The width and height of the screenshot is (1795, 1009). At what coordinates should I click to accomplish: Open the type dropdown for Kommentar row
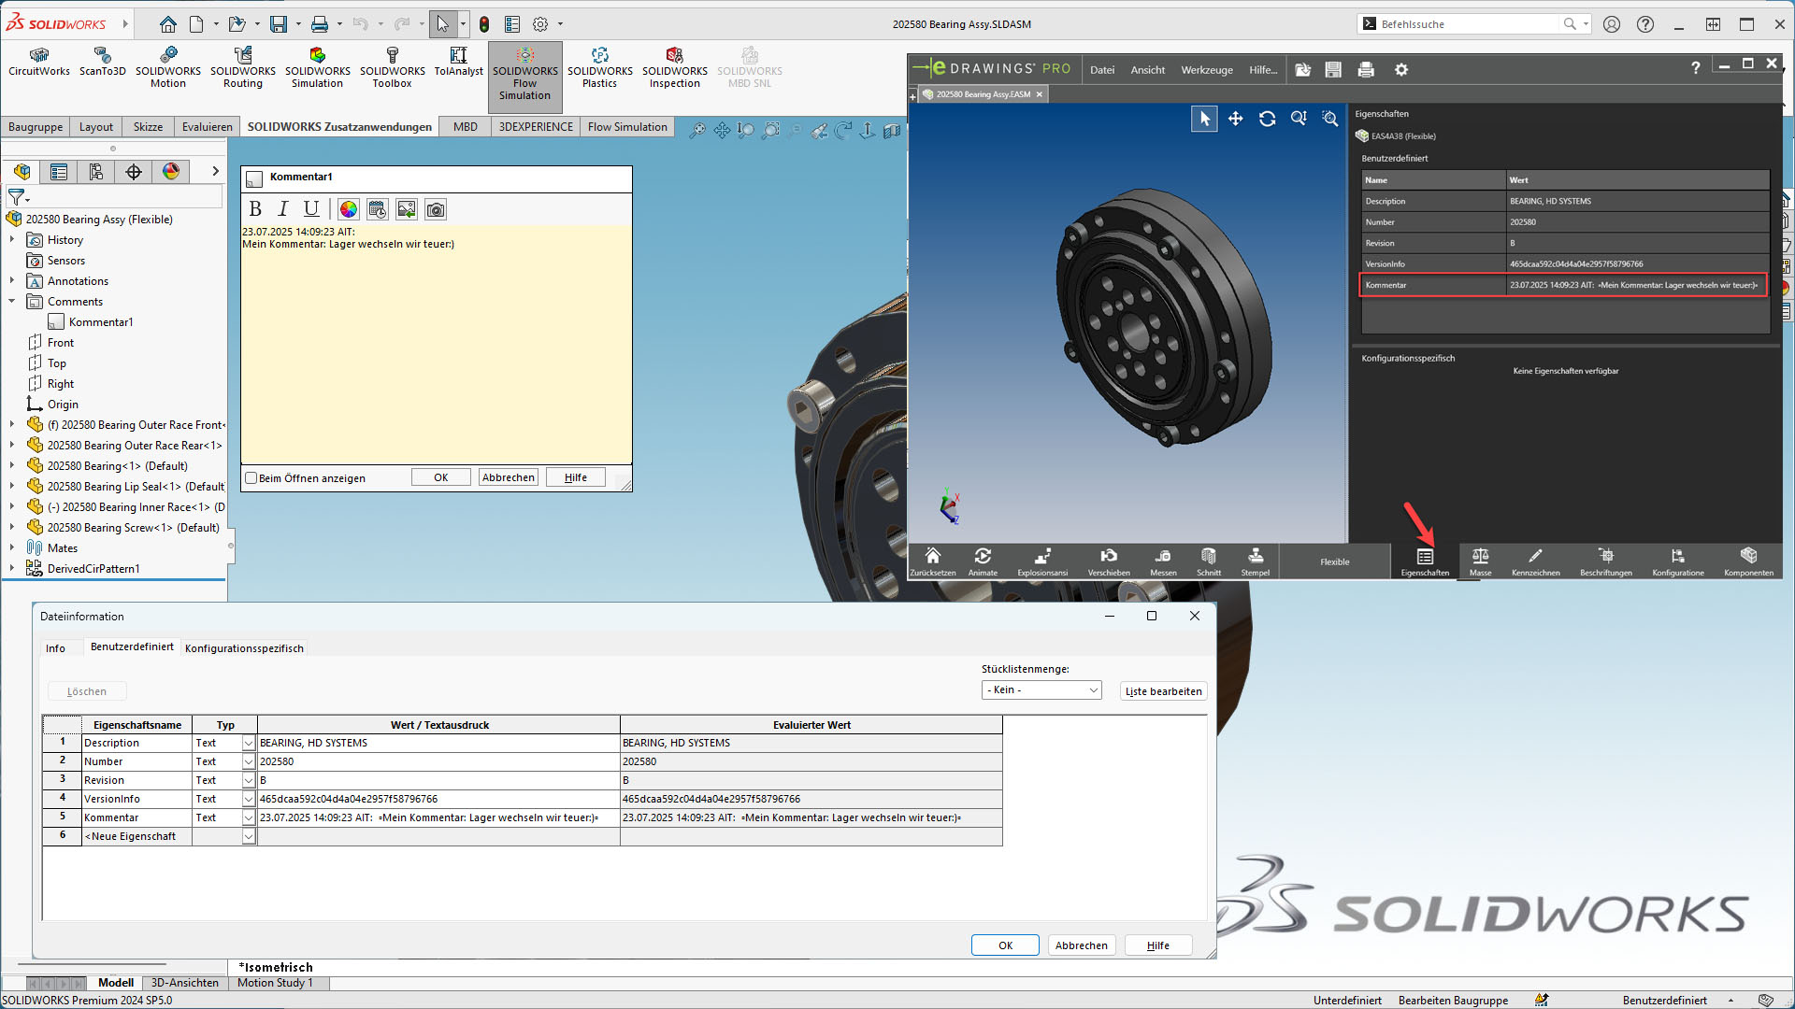pyautogui.click(x=249, y=818)
